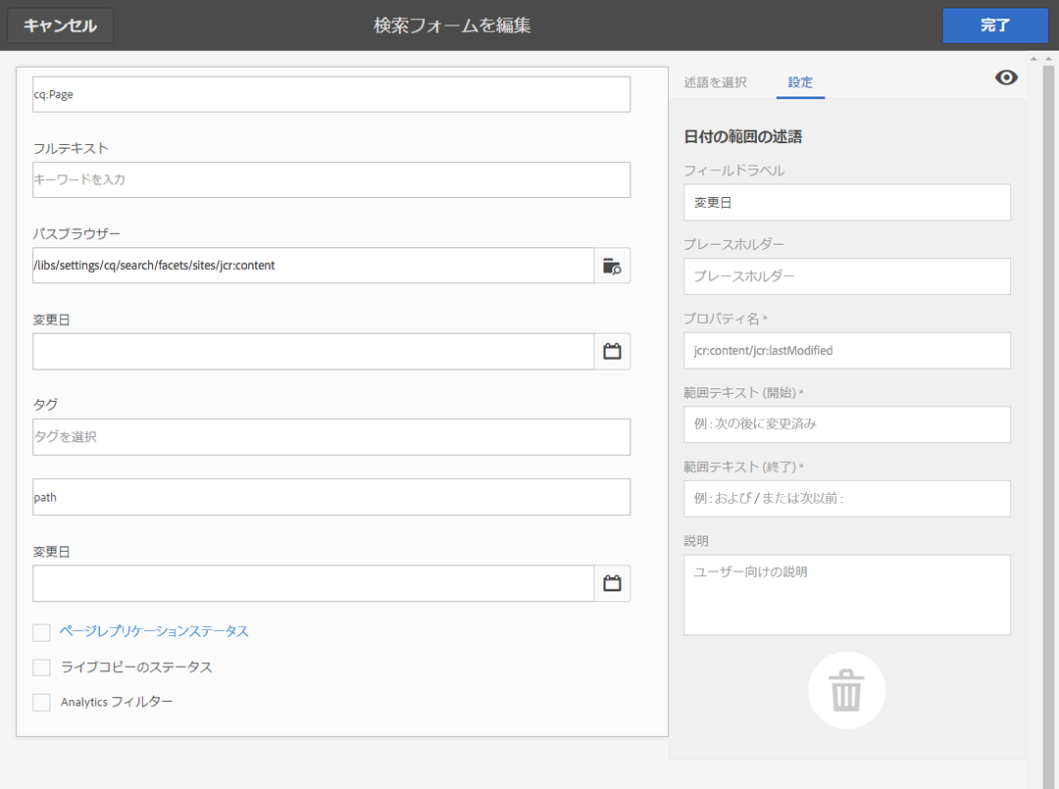Image resolution: width=1059 pixels, height=789 pixels.
Task: Focus the フルテキスト keyword input
Action: 331,179
